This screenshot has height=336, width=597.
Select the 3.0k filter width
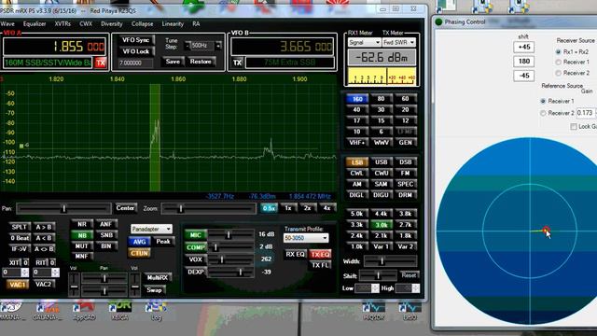[x=382, y=225]
